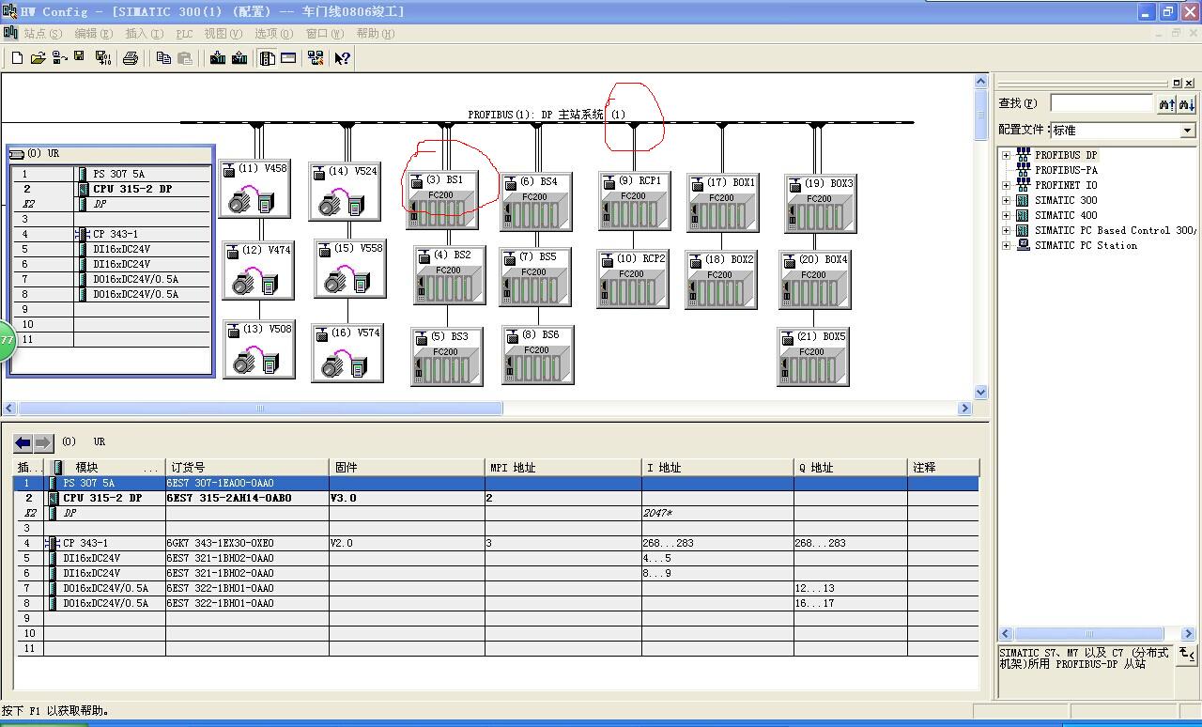Image resolution: width=1202 pixels, height=727 pixels.
Task: Open the 帮助(H) menu
Action: pos(375,33)
